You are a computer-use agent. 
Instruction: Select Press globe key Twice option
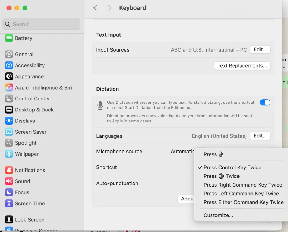[222, 176]
